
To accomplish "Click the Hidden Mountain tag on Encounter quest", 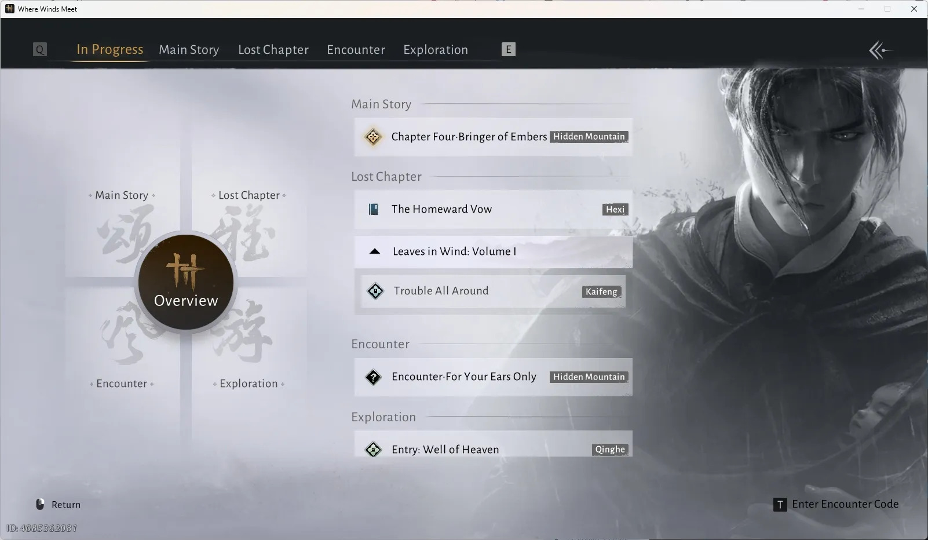I will [x=589, y=377].
